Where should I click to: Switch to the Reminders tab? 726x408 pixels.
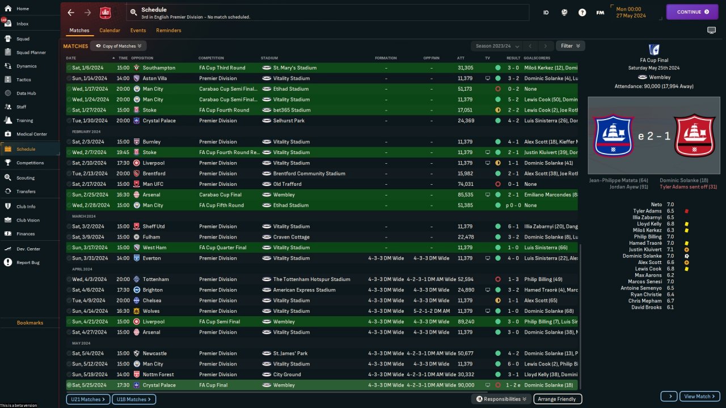(168, 31)
